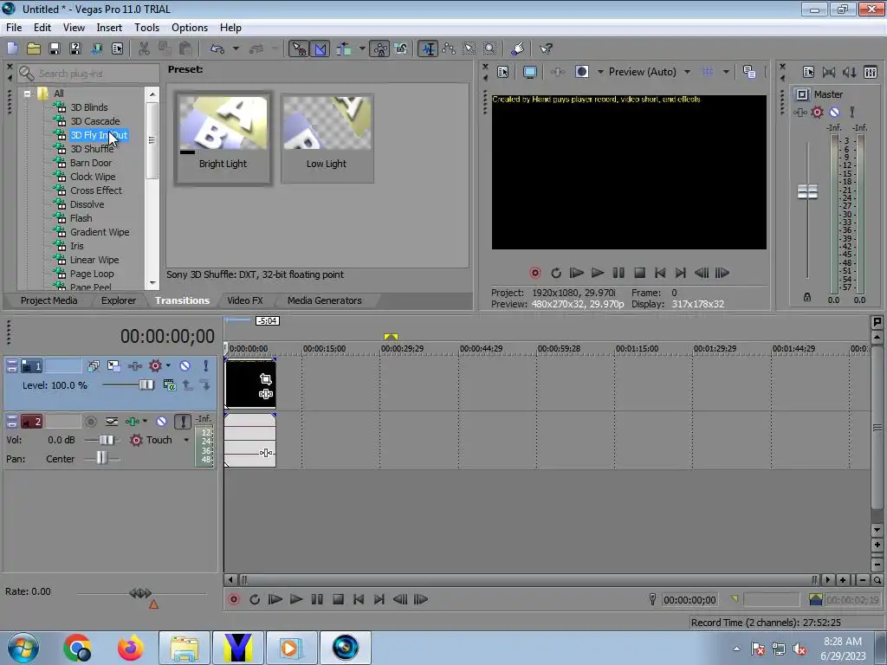The image size is (887, 665).
Task: Open the File menu
Action: [x=14, y=28]
